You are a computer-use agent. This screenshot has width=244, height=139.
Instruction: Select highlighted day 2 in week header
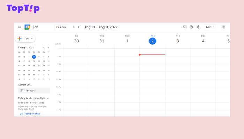pos(152,41)
